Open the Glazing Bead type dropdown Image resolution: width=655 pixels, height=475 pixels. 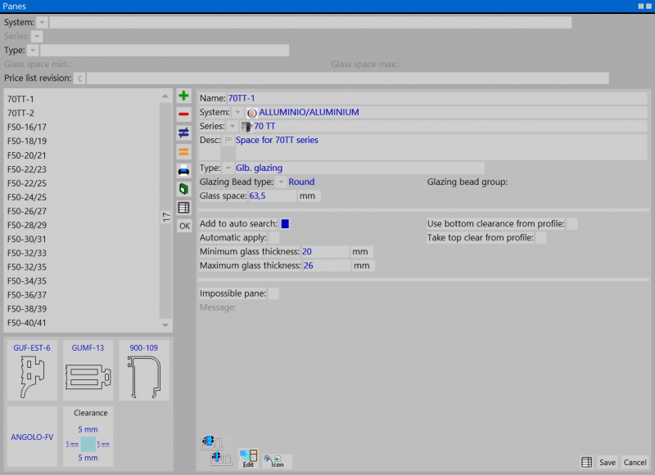coord(281,182)
